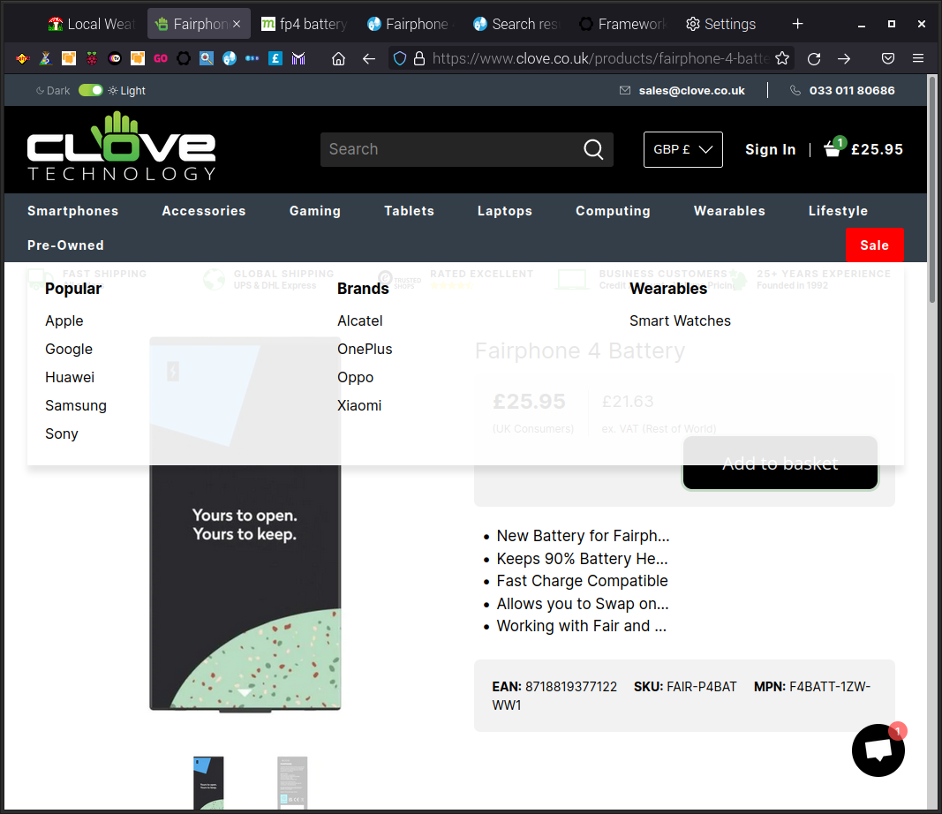This screenshot has width=942, height=814.
Task: Navigate forward with the forward arrow
Action: click(844, 58)
